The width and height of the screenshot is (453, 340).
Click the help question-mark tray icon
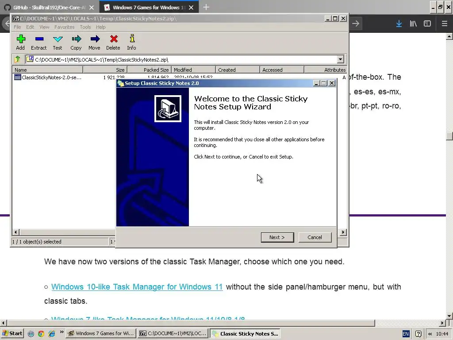click(418, 334)
